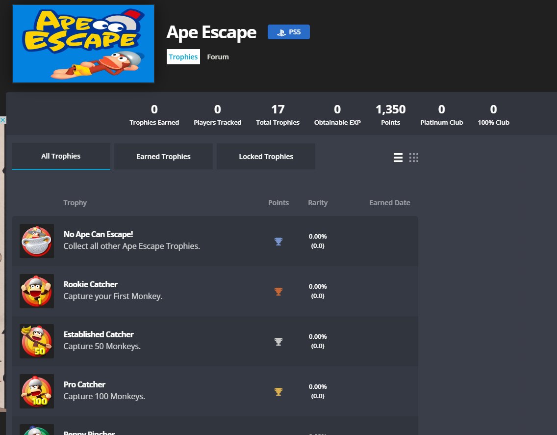Switch to list view icon
The width and height of the screenshot is (557, 435).
pyautogui.click(x=398, y=158)
